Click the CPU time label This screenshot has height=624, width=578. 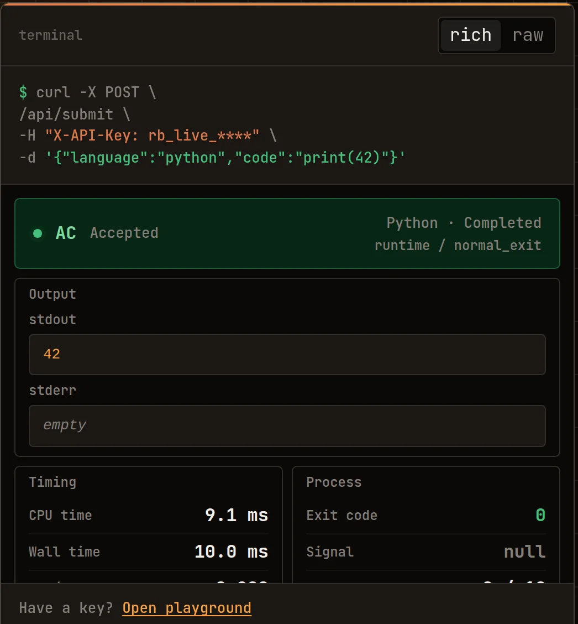(60, 515)
